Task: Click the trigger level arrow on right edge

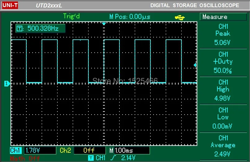Action: pyautogui.click(x=195, y=65)
